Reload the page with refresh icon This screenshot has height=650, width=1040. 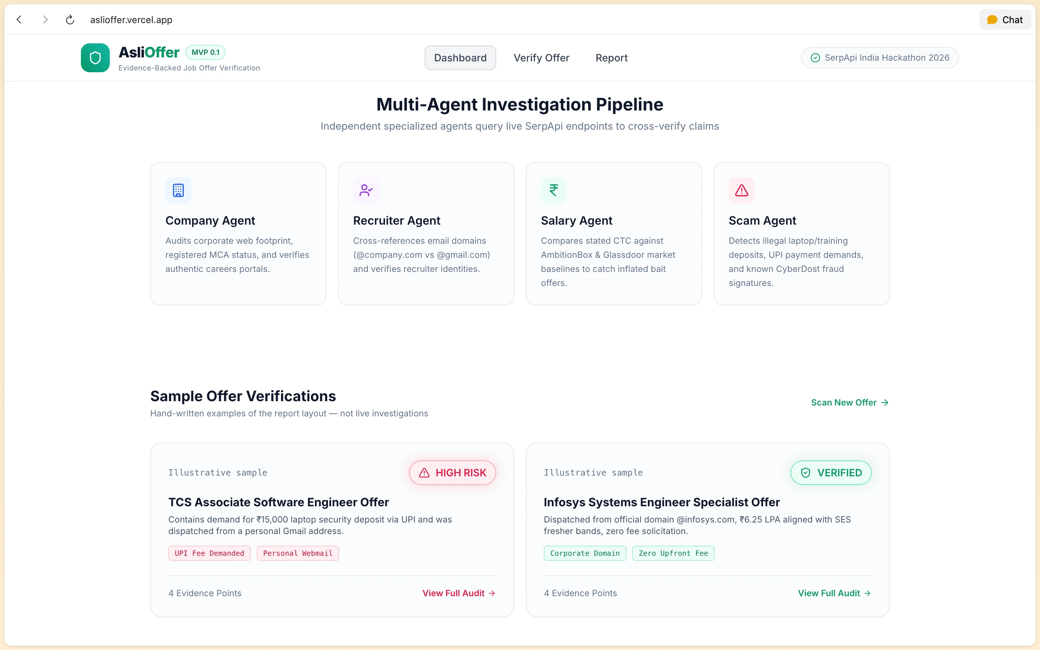(70, 20)
